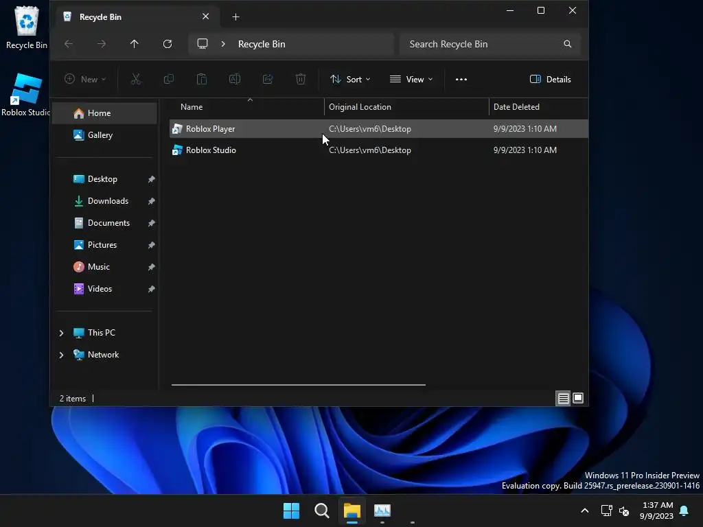Click Date Deleted cell for Roblox Studio

(525, 150)
